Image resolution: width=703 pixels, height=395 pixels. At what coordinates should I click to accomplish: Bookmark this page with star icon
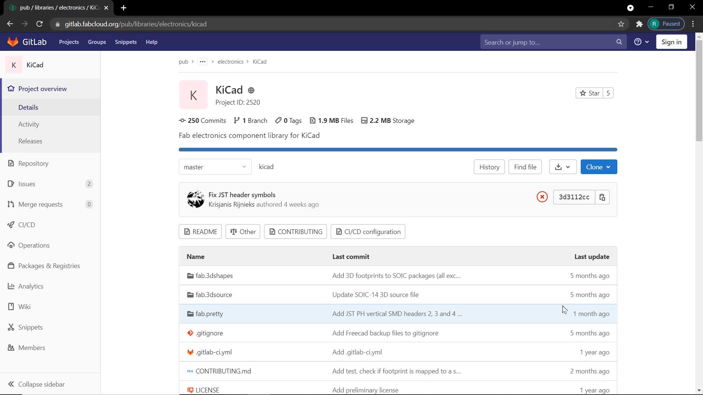point(621,24)
